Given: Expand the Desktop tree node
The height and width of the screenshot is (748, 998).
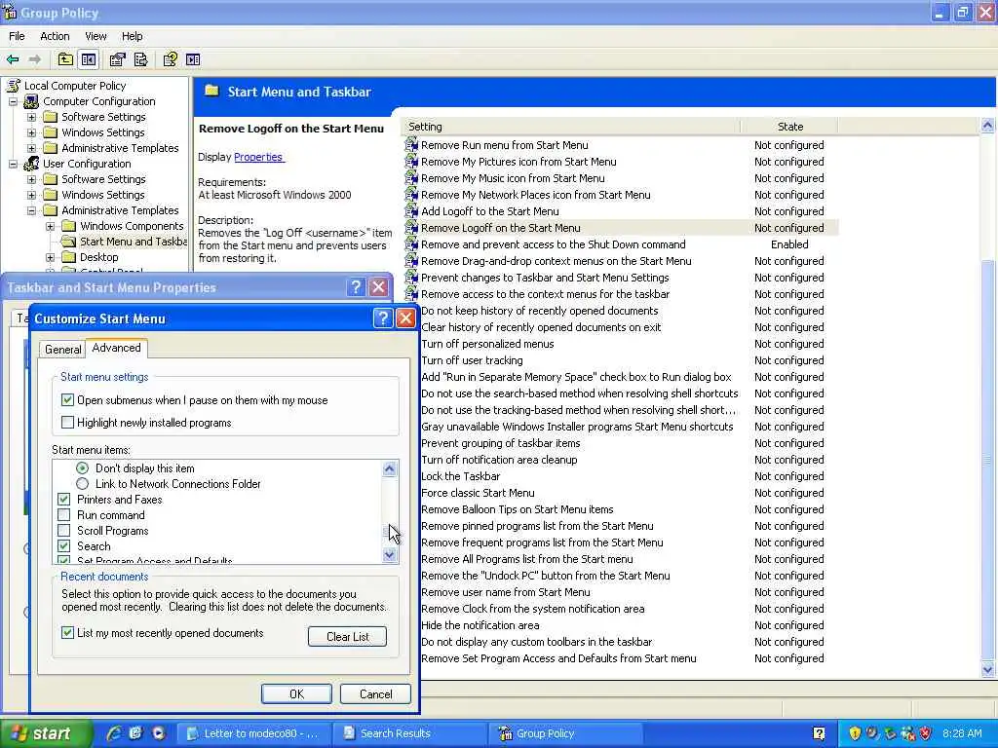Looking at the screenshot, I should coord(50,257).
